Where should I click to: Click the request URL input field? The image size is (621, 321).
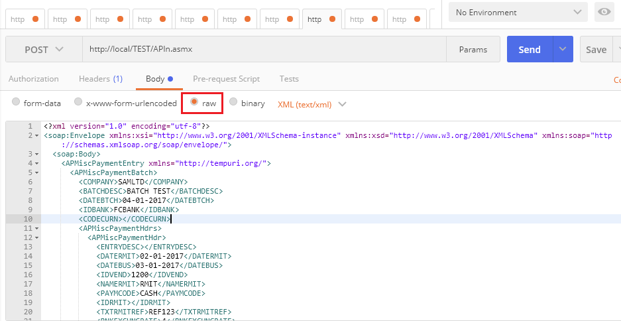tap(264, 50)
